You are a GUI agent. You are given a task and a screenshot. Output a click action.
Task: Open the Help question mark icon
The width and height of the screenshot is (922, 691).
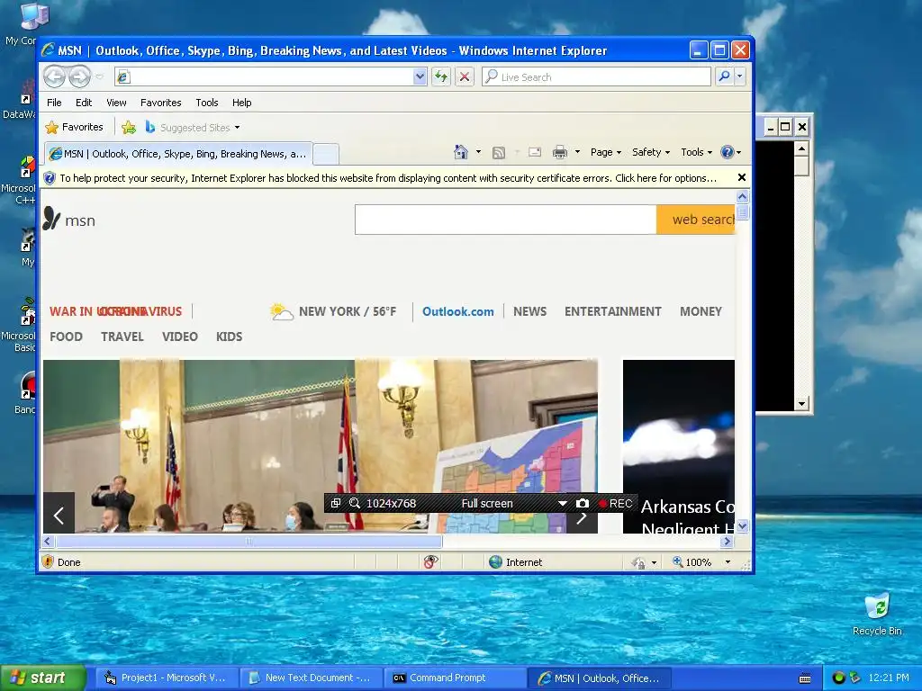click(731, 152)
